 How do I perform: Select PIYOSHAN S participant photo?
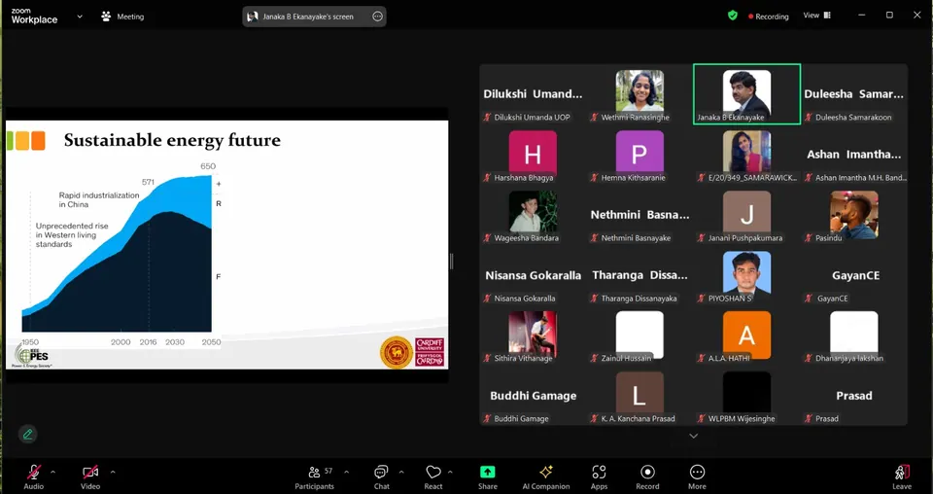pos(746,272)
